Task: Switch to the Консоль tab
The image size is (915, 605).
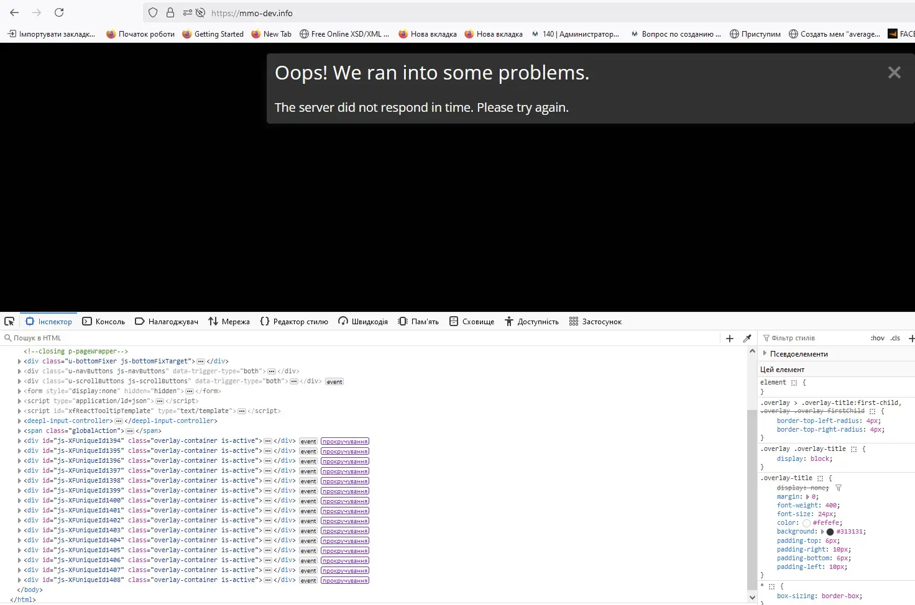Action: (104, 321)
